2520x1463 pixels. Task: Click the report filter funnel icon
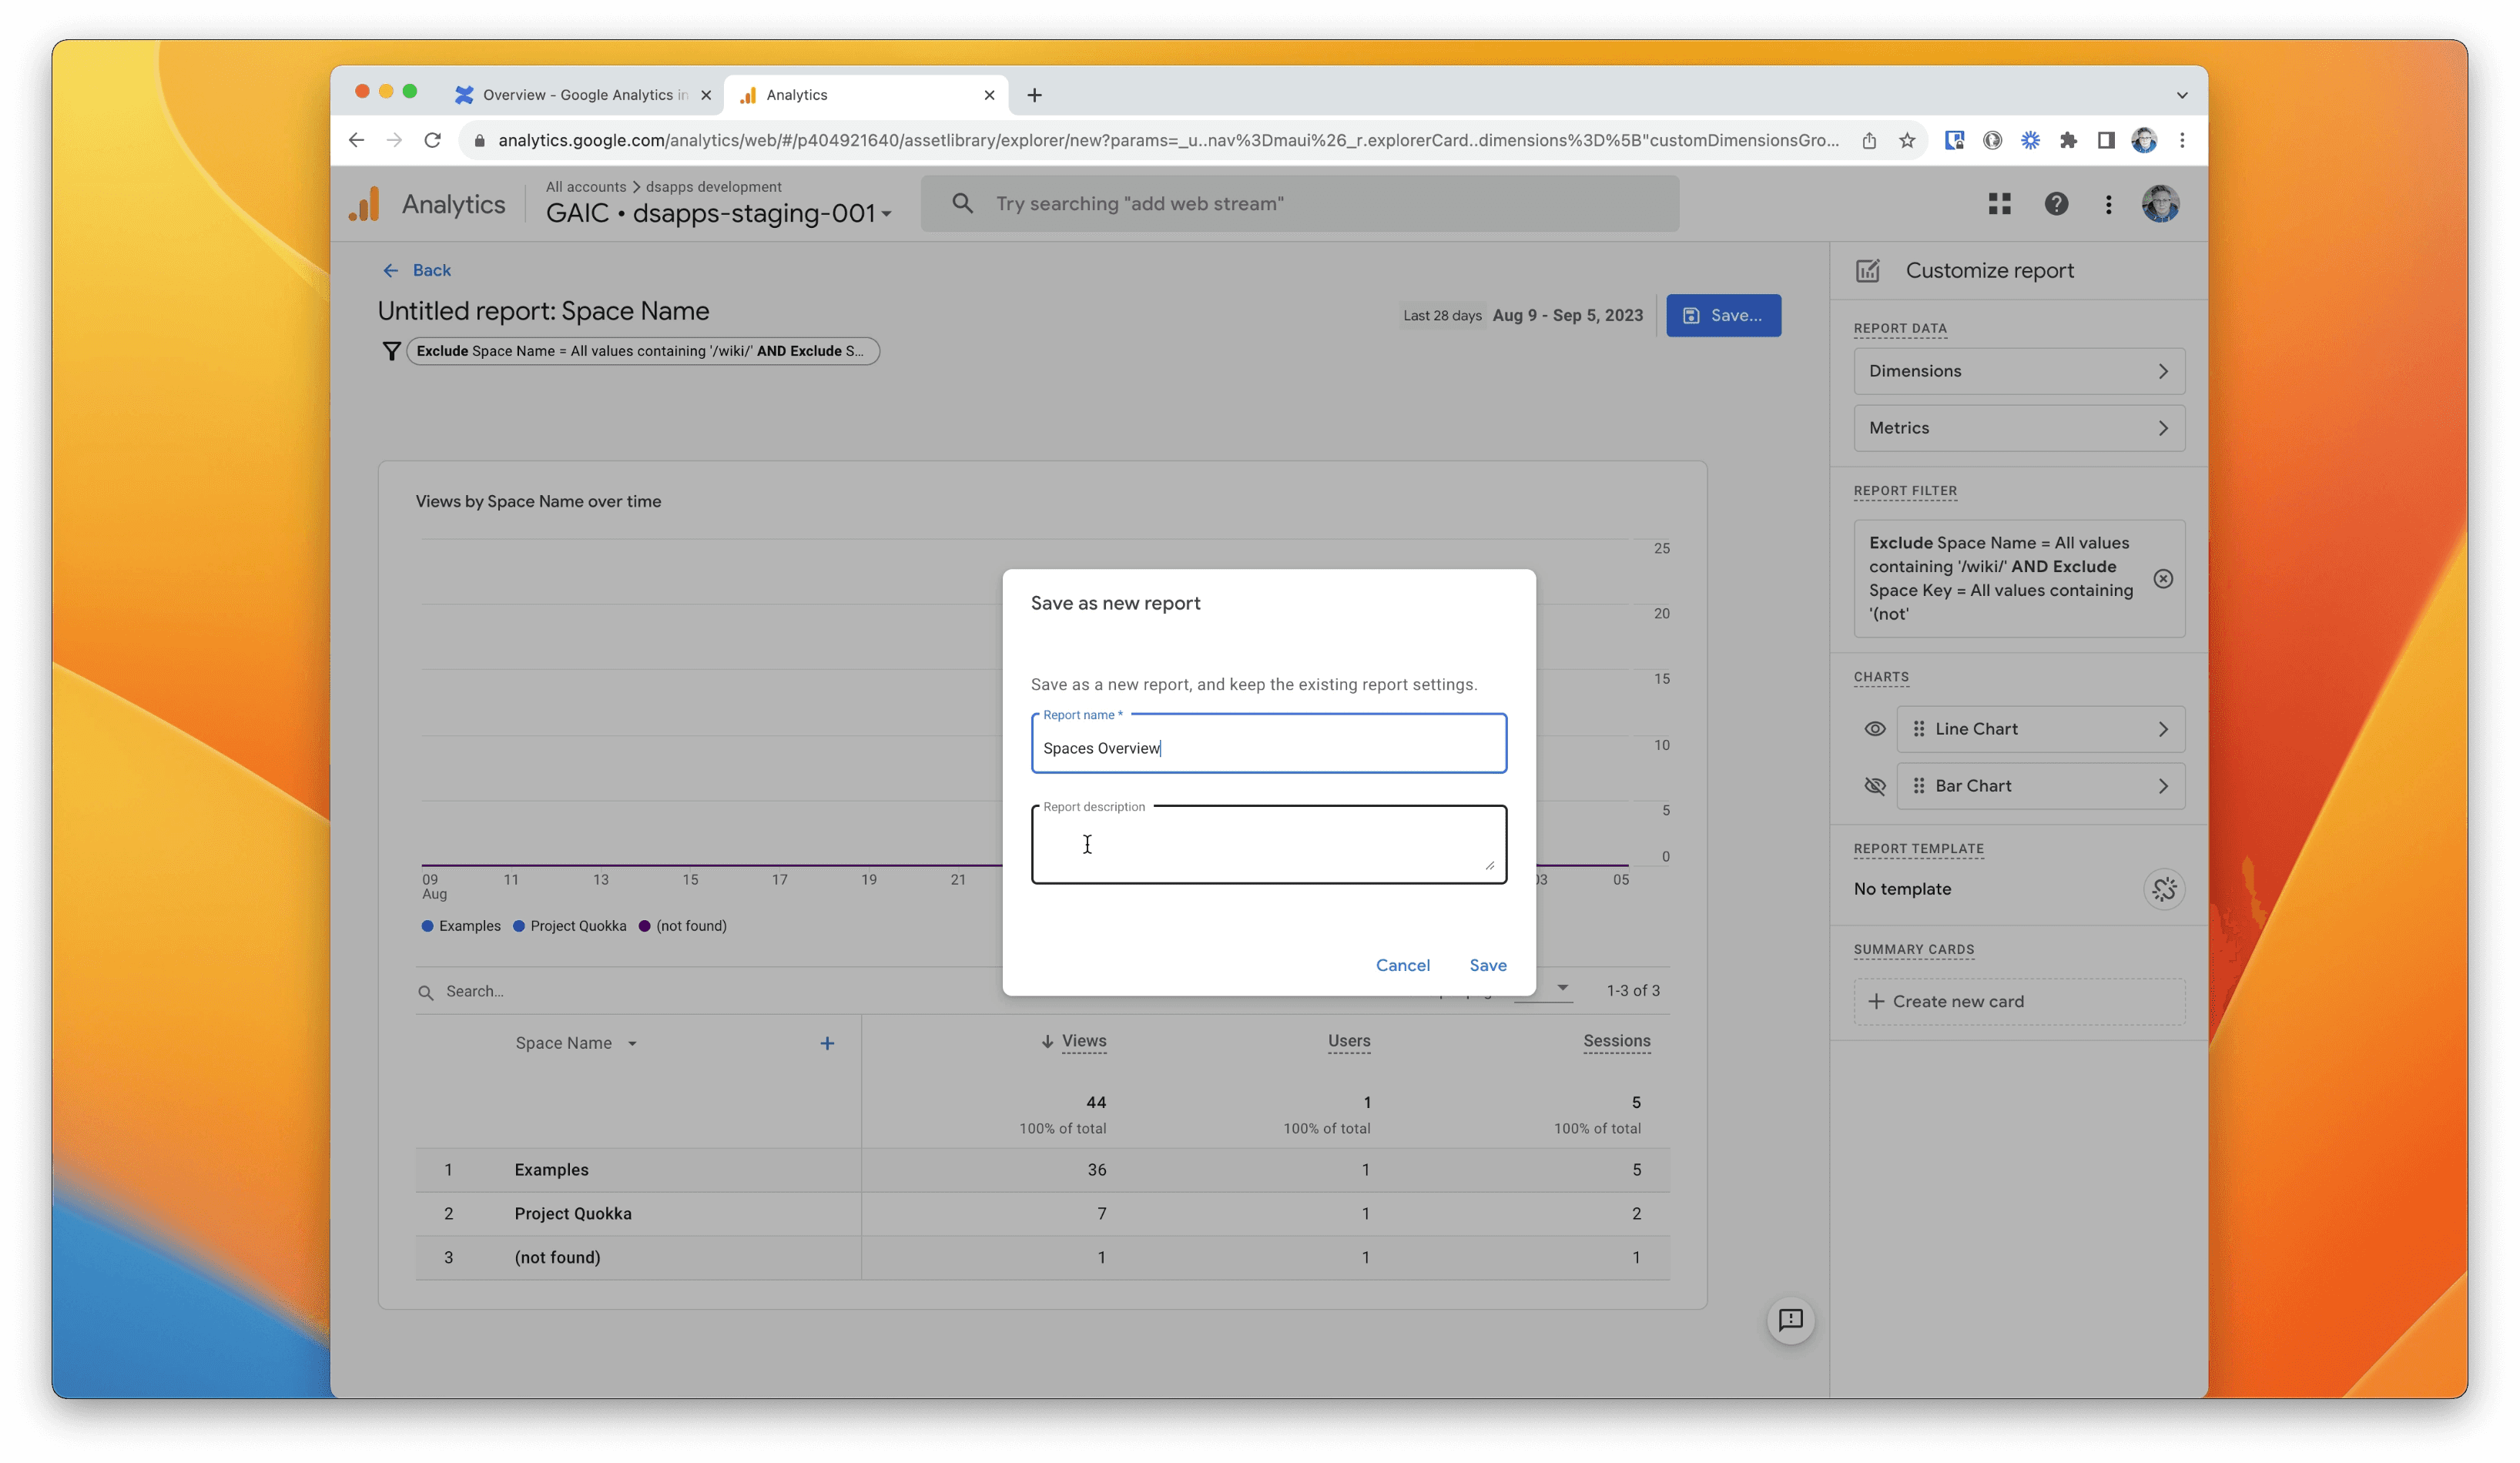[x=391, y=351]
